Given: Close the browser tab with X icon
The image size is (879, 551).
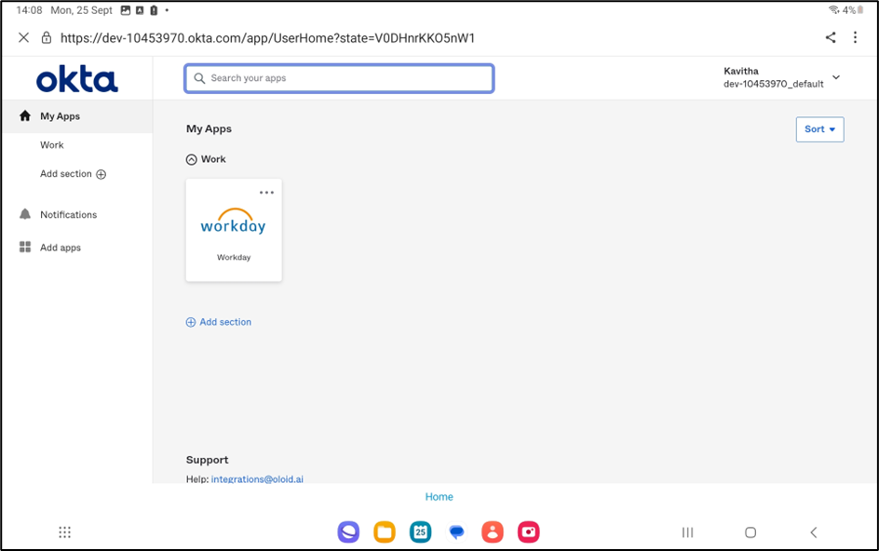Looking at the screenshot, I should 23,37.
